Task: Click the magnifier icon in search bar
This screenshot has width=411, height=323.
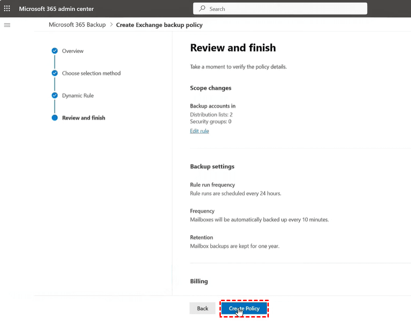Action: [x=202, y=9]
